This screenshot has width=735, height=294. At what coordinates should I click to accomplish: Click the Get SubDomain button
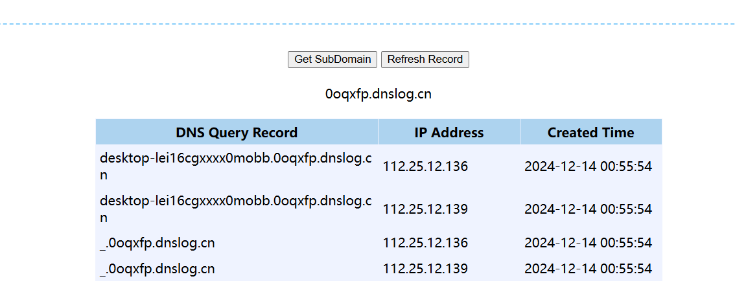[332, 60]
